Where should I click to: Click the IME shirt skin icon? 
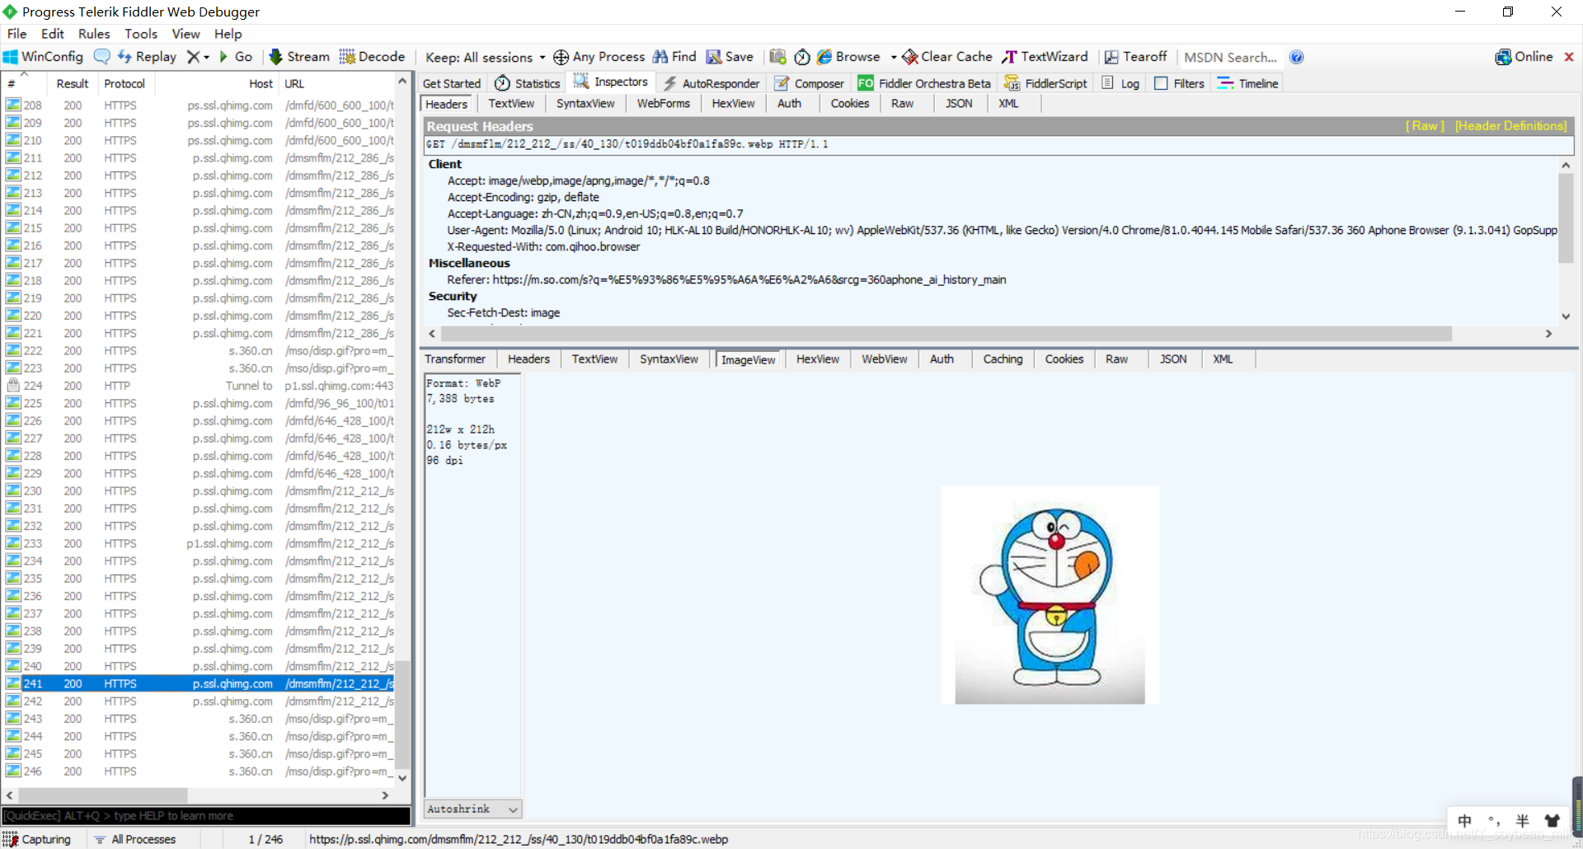[1552, 820]
